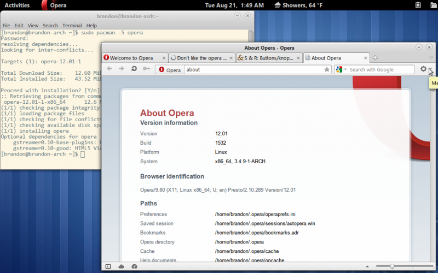The height and width of the screenshot is (273, 438).
Task: Close the S & R: Buttons tab
Action: (298, 58)
